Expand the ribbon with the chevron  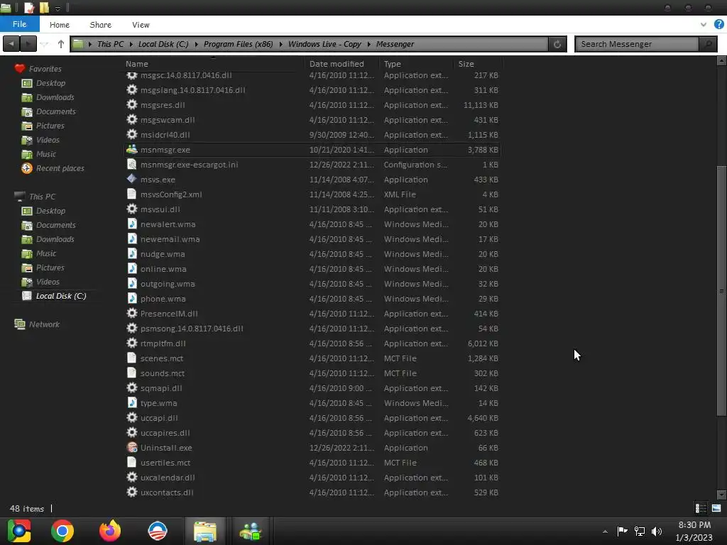[x=704, y=25]
